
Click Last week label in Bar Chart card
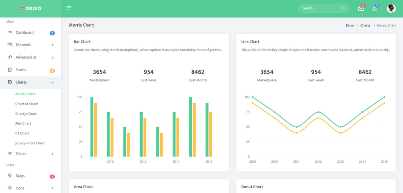[148, 80]
